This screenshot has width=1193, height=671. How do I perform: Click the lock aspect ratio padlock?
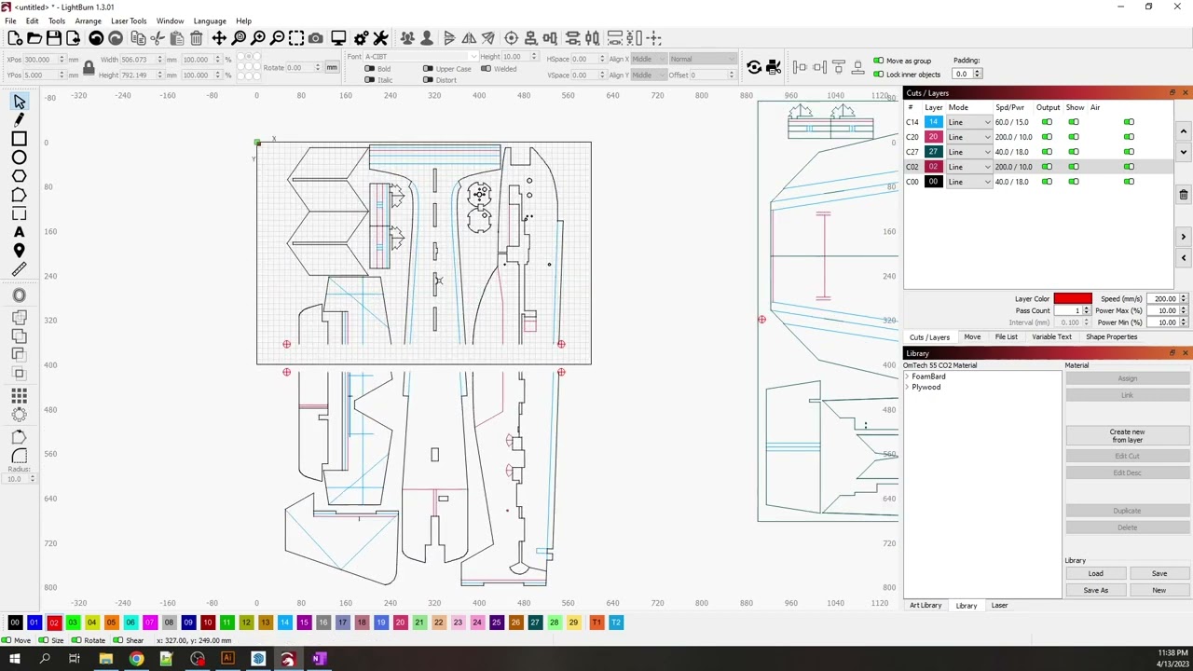(89, 67)
